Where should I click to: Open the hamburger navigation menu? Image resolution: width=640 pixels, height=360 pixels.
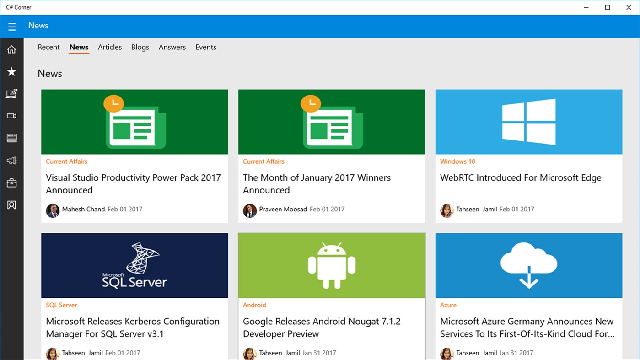tap(12, 27)
